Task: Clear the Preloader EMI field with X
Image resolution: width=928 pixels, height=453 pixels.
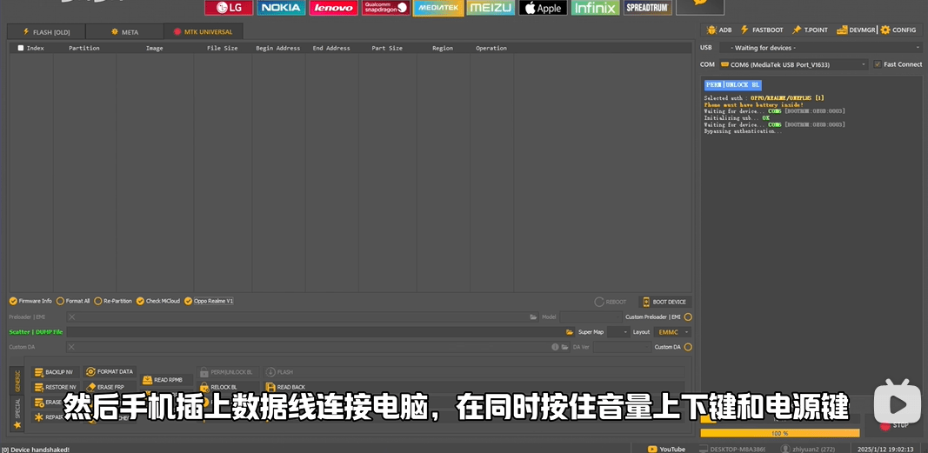Action: (x=71, y=317)
